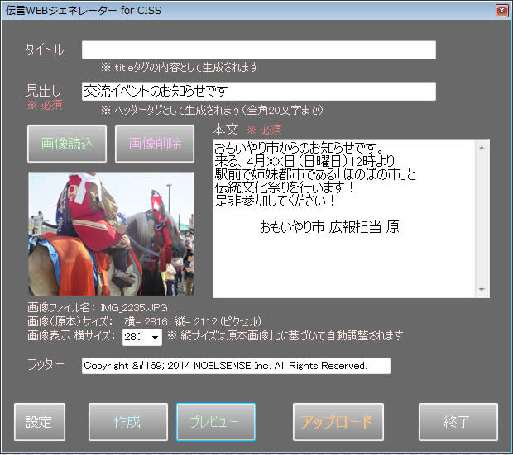Image resolution: width=513 pixels, height=455 pixels.
Task: Click the body text scrollbar down arrow
Action: tap(482, 290)
